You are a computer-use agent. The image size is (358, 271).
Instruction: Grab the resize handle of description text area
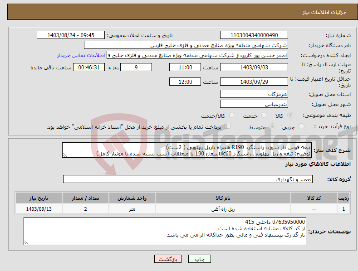pyautogui.click(x=65, y=155)
